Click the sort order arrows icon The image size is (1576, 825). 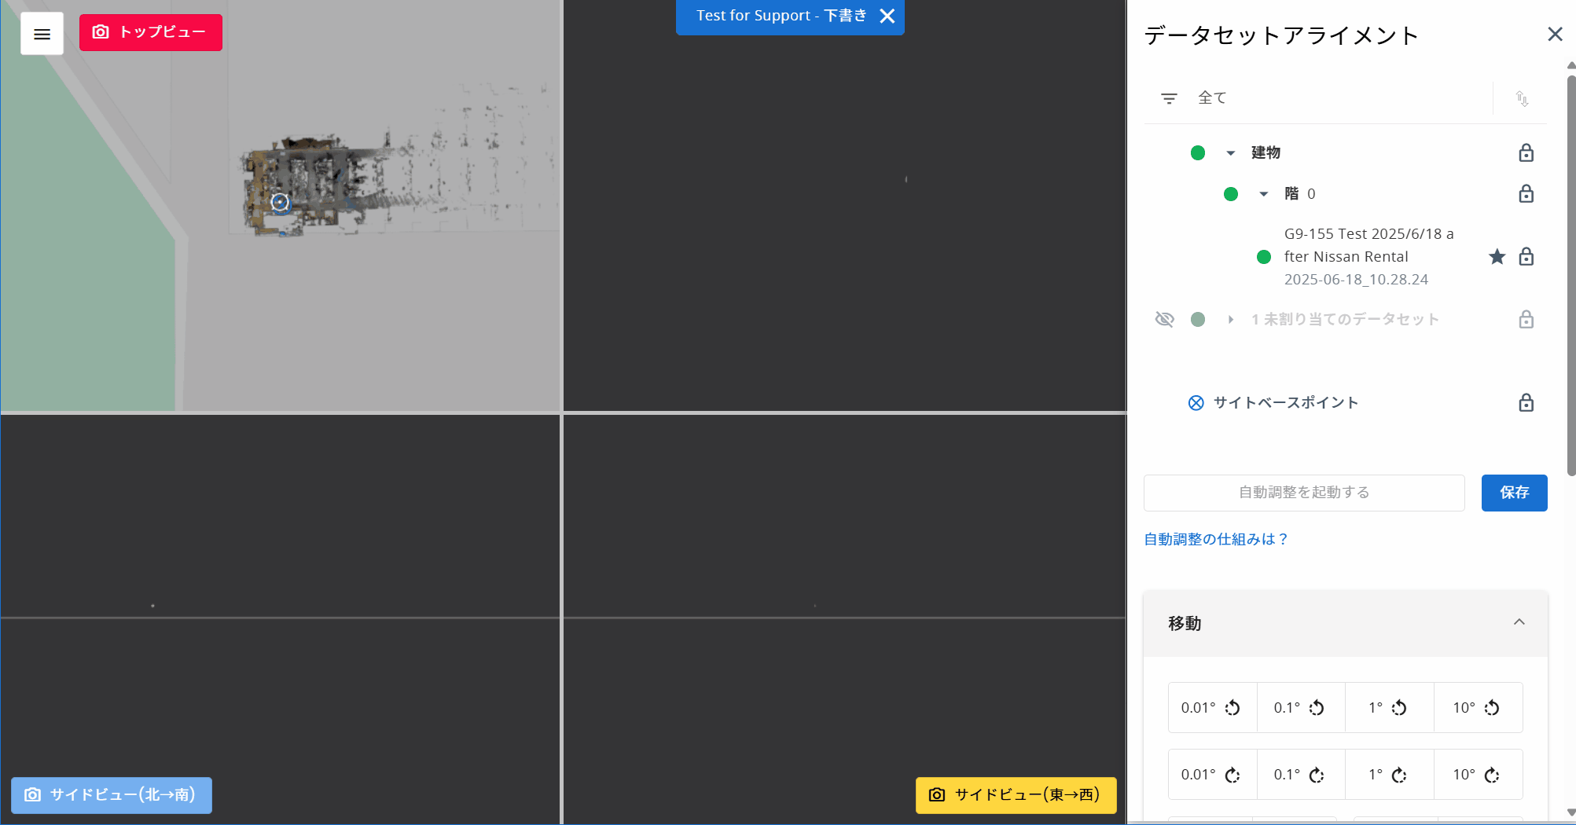(1522, 98)
